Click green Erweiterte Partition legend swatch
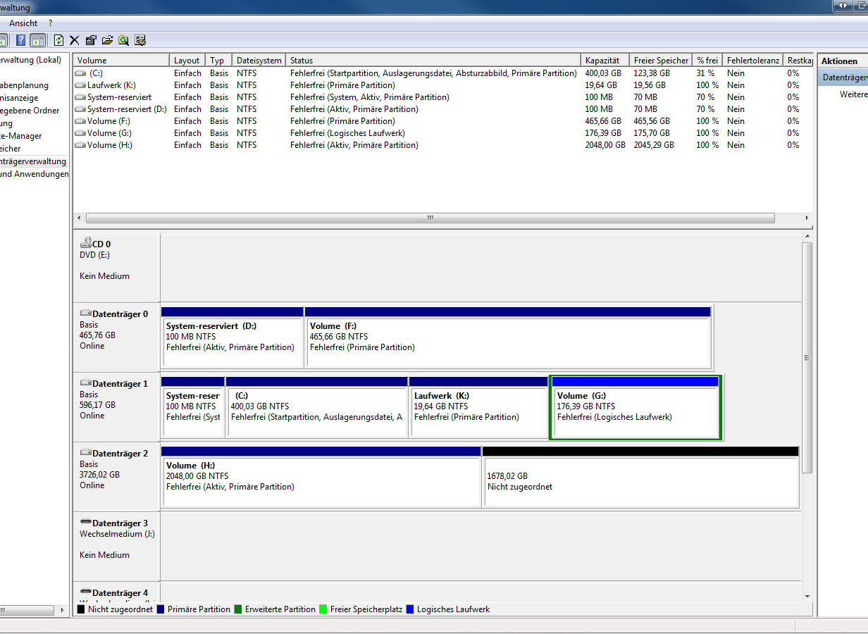The width and height of the screenshot is (868, 634). click(238, 609)
